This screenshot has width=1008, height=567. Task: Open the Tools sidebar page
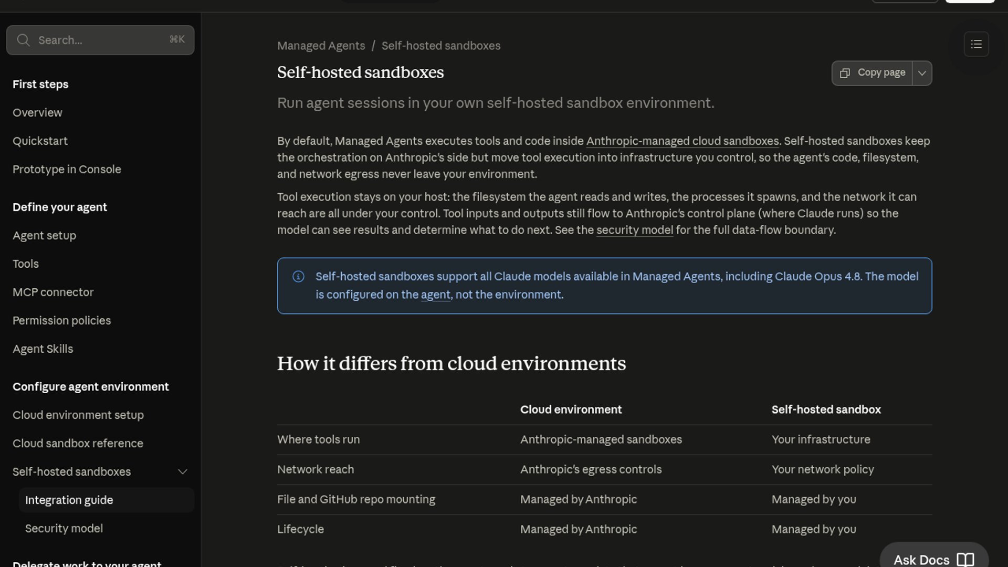pos(26,264)
